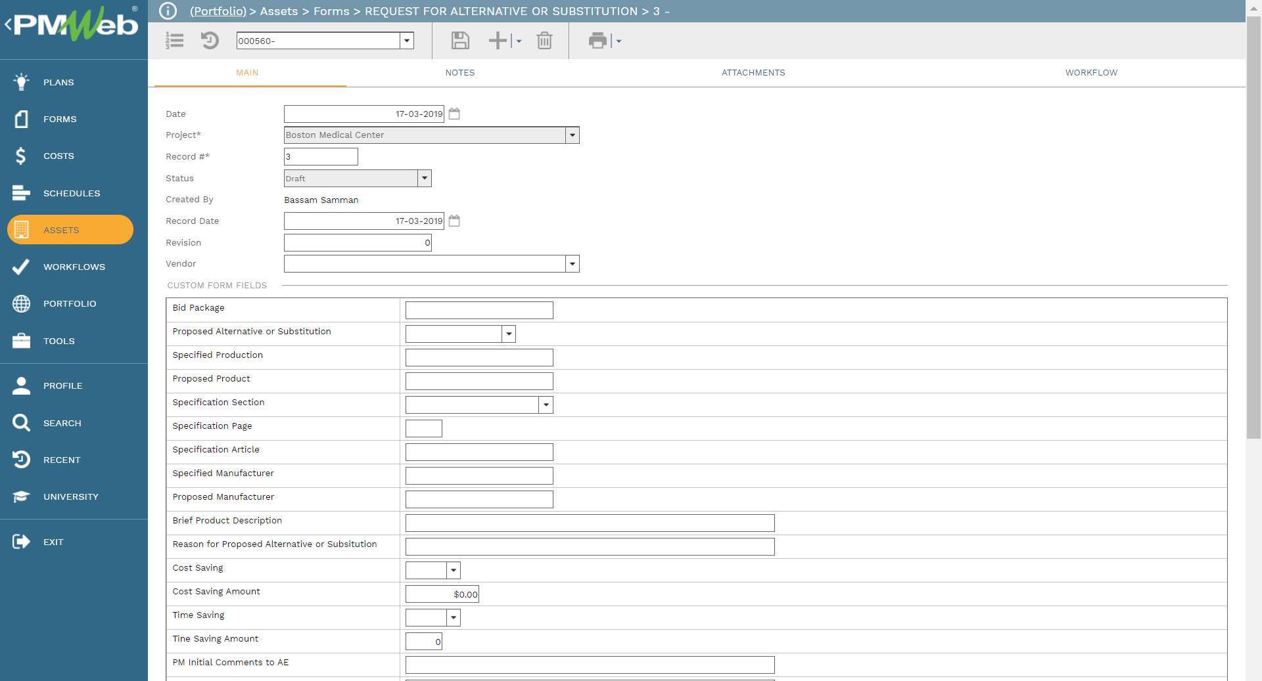The image size is (1262, 681).
Task: Expand the add-new options arrow
Action: point(519,41)
